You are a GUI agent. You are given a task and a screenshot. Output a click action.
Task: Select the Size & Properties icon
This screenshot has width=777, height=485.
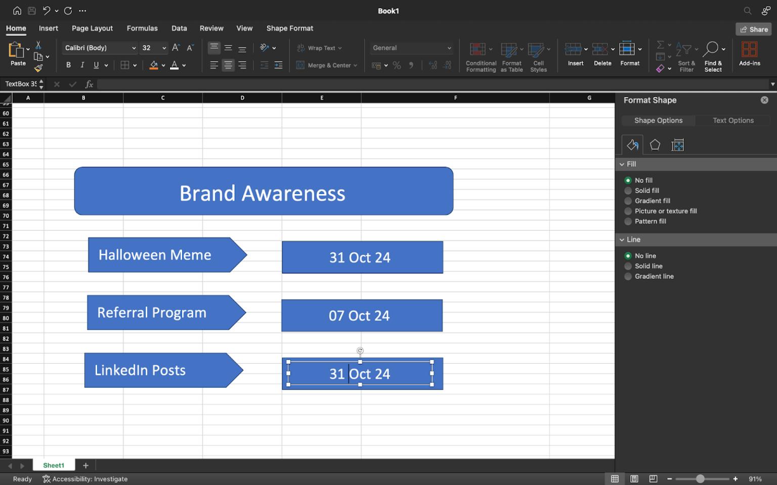677,145
